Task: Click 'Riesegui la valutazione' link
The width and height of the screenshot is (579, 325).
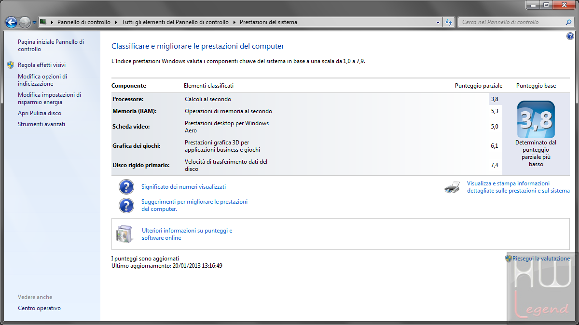Action: point(541,259)
